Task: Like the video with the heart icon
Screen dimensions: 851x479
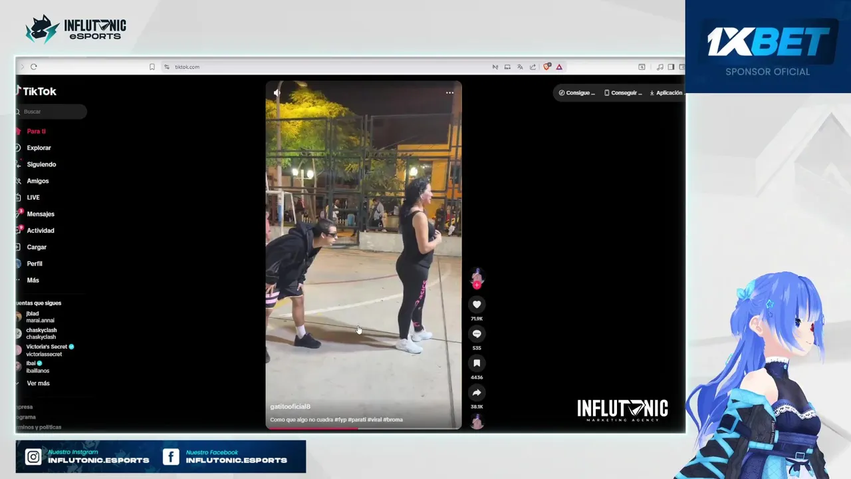Action: pos(477,305)
